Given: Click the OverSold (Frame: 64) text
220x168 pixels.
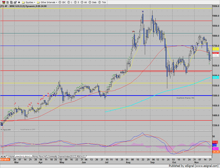Looking at the screenshot, I should pos(185,98).
